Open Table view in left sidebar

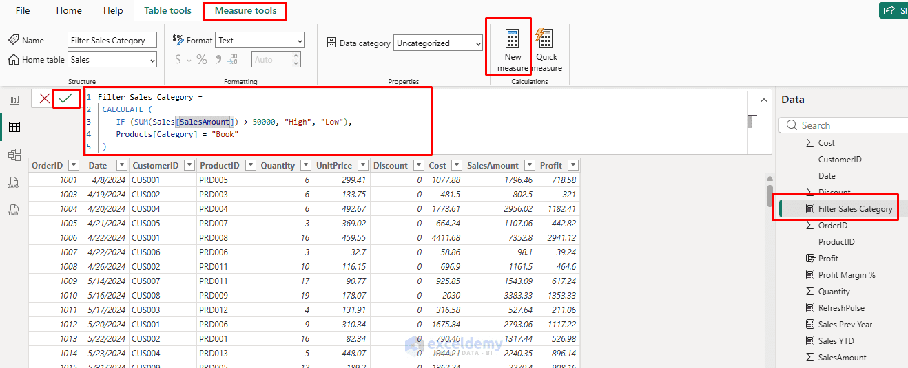(x=14, y=127)
